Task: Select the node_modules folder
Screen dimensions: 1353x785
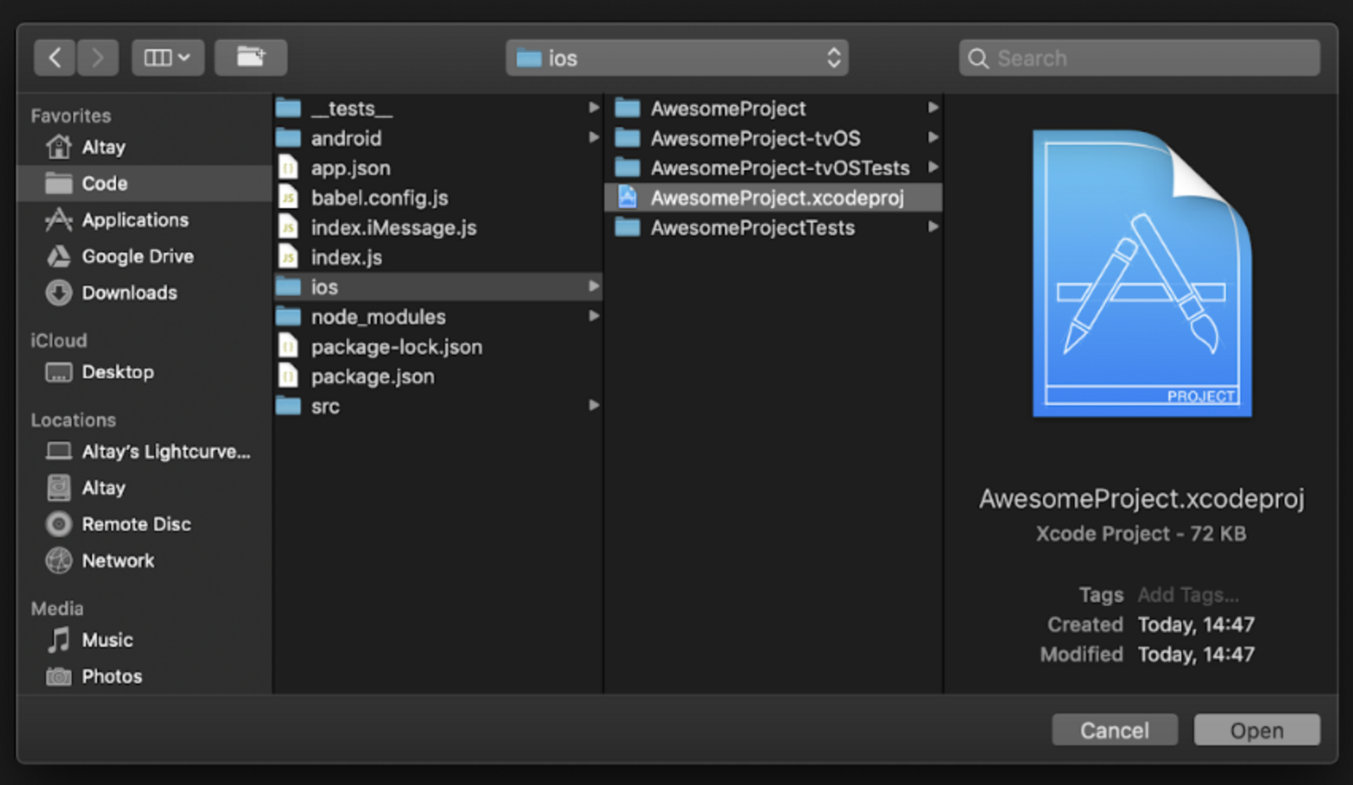Action: [x=438, y=316]
